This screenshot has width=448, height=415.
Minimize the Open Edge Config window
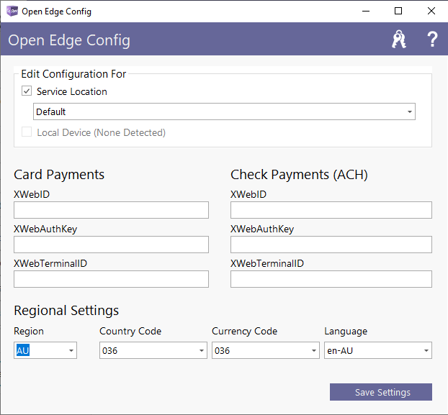pos(366,11)
